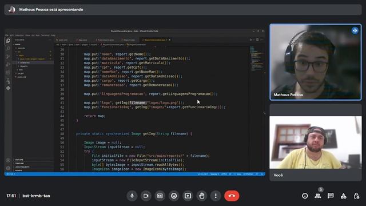366x206 pixels.
Task: Click the VS Code minimap
Action: [x=257, y=58]
